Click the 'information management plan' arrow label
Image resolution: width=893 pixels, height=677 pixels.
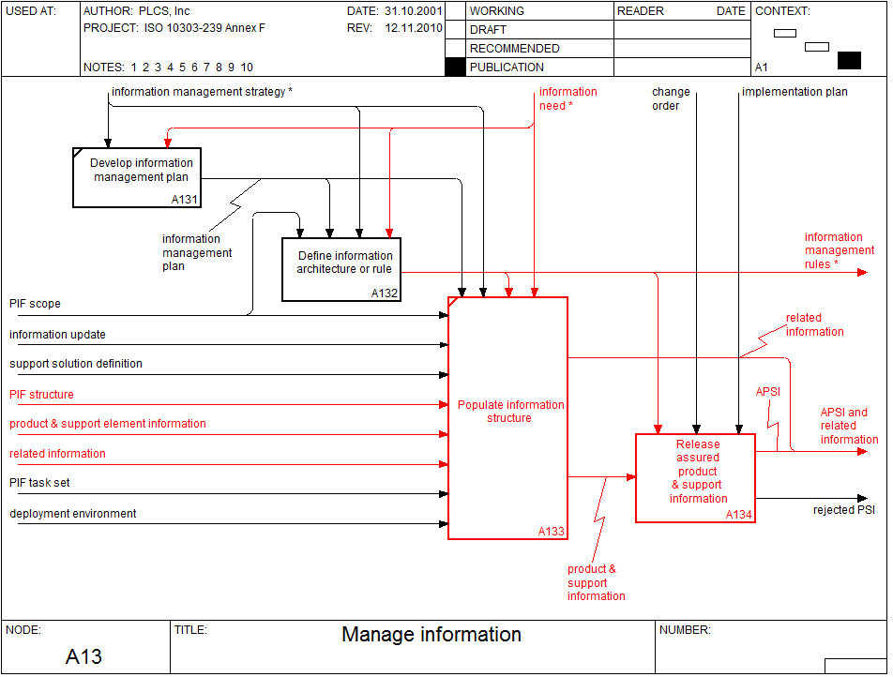(x=197, y=252)
